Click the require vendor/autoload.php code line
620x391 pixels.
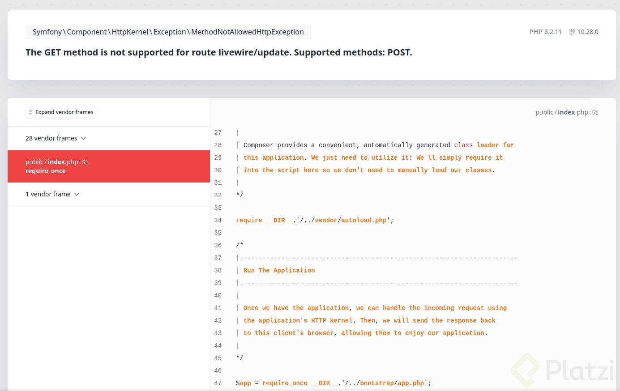pyautogui.click(x=314, y=220)
